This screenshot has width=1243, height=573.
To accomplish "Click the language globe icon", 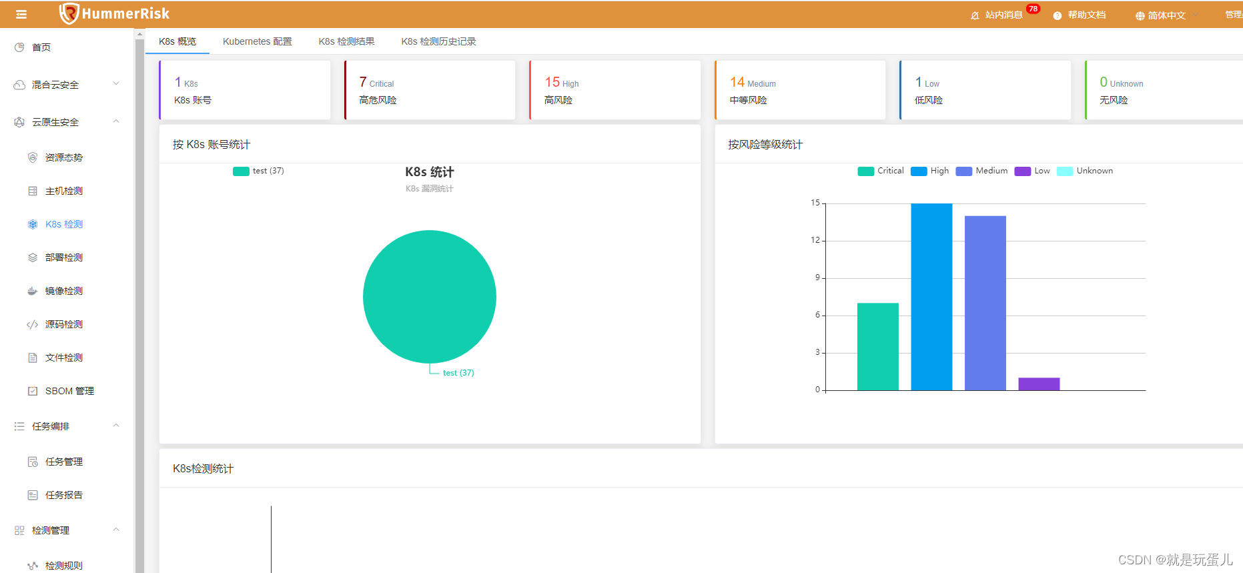I will tap(1140, 15).
